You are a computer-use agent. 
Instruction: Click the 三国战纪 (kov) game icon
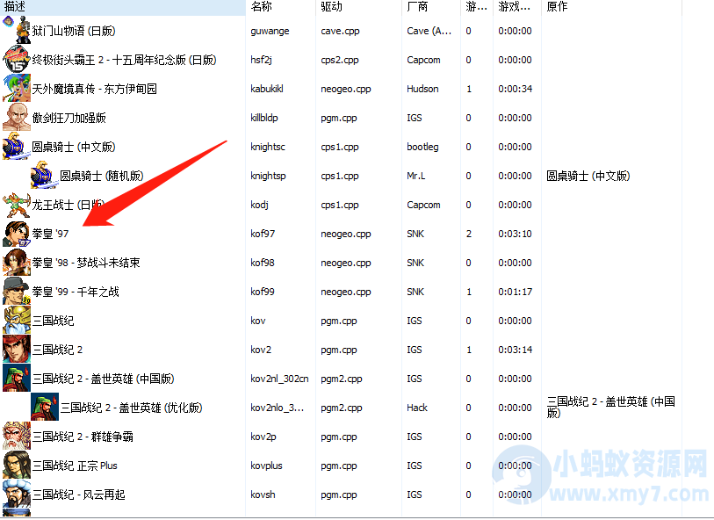17,321
